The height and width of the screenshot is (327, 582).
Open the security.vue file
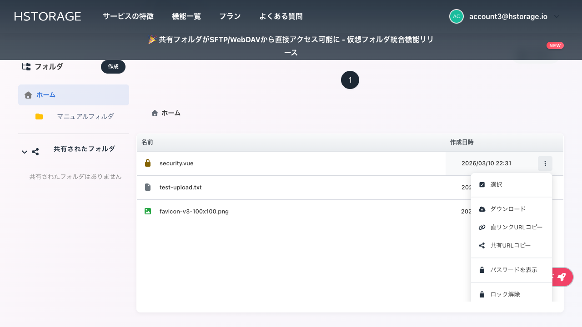176,163
